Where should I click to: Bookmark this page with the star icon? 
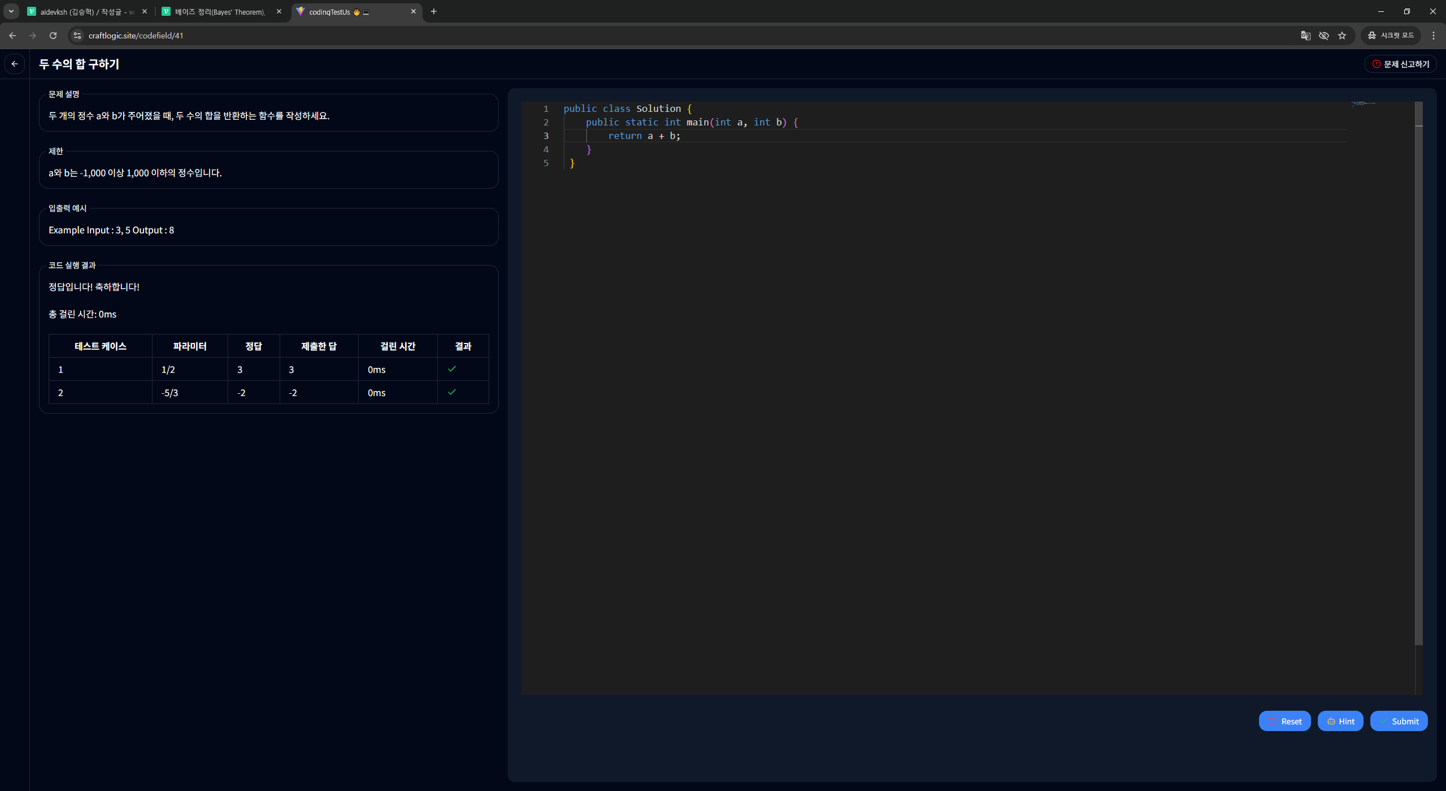[x=1342, y=36]
